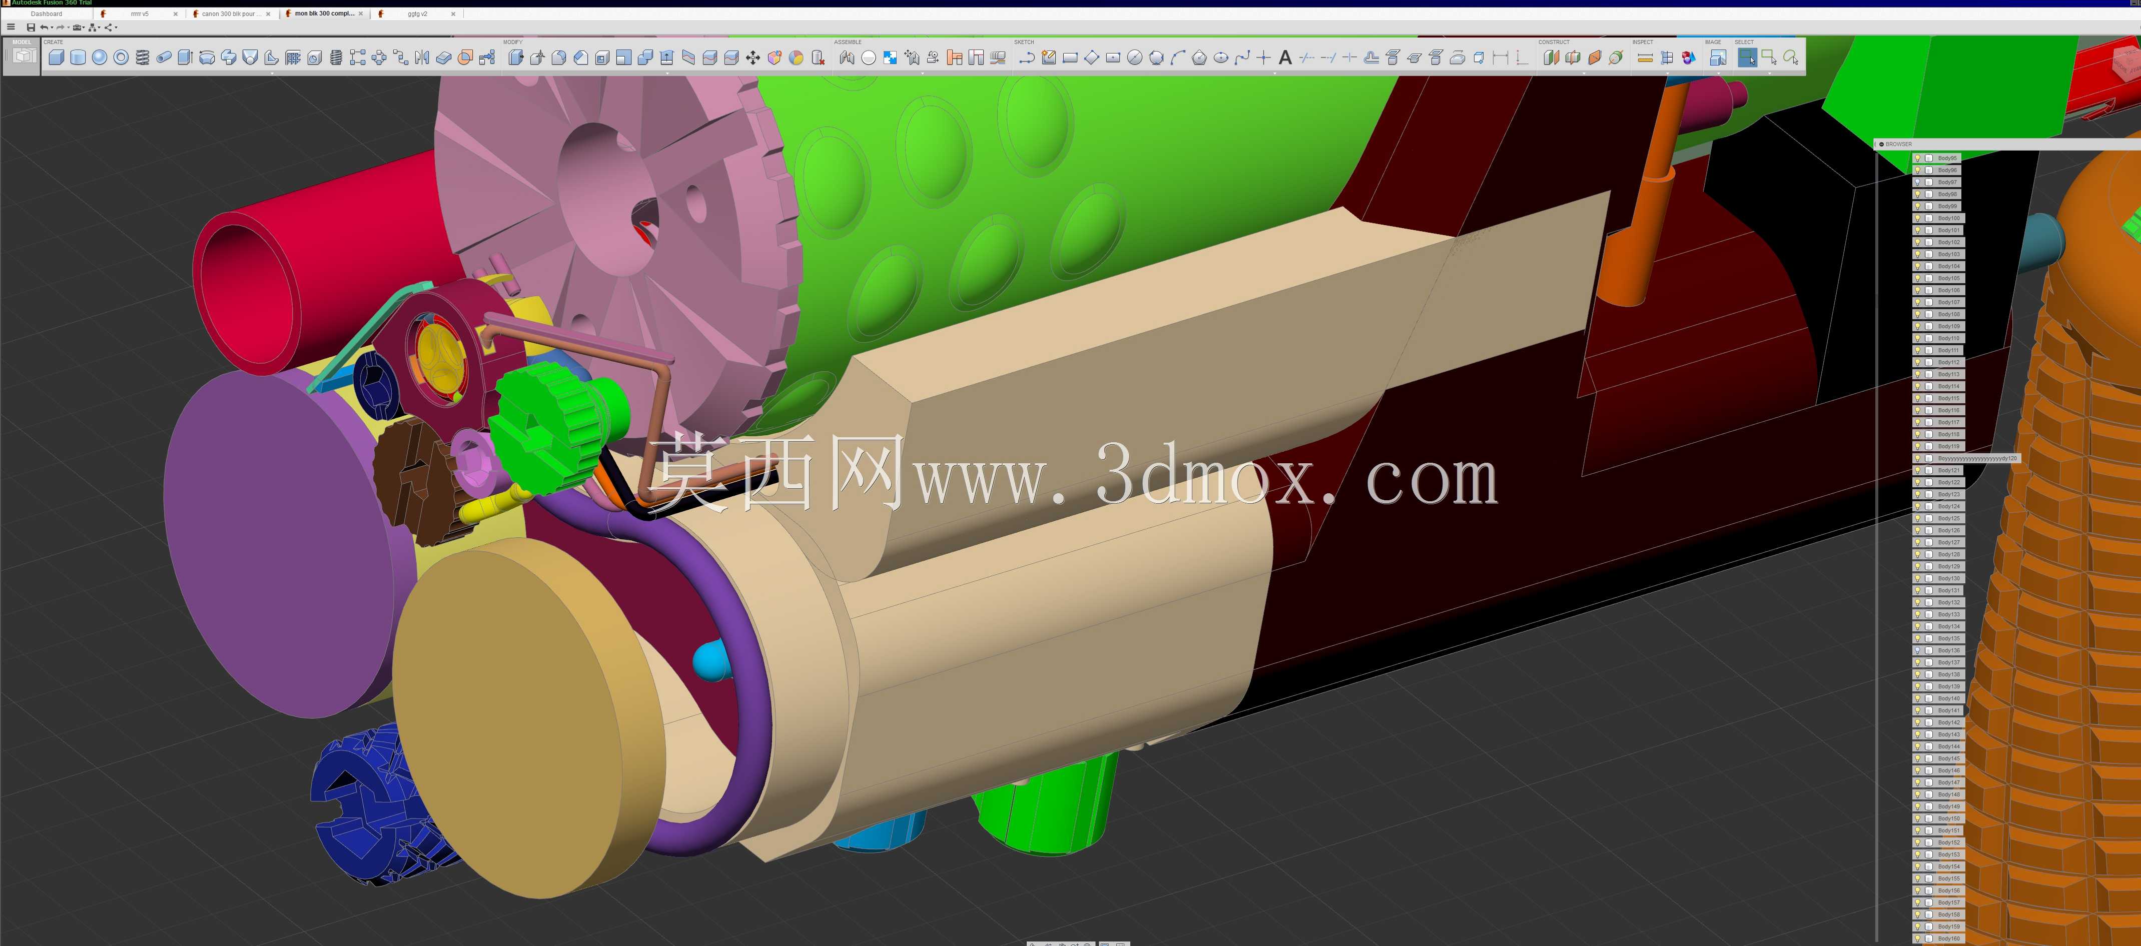Open the hamburger file menu

coord(11,28)
